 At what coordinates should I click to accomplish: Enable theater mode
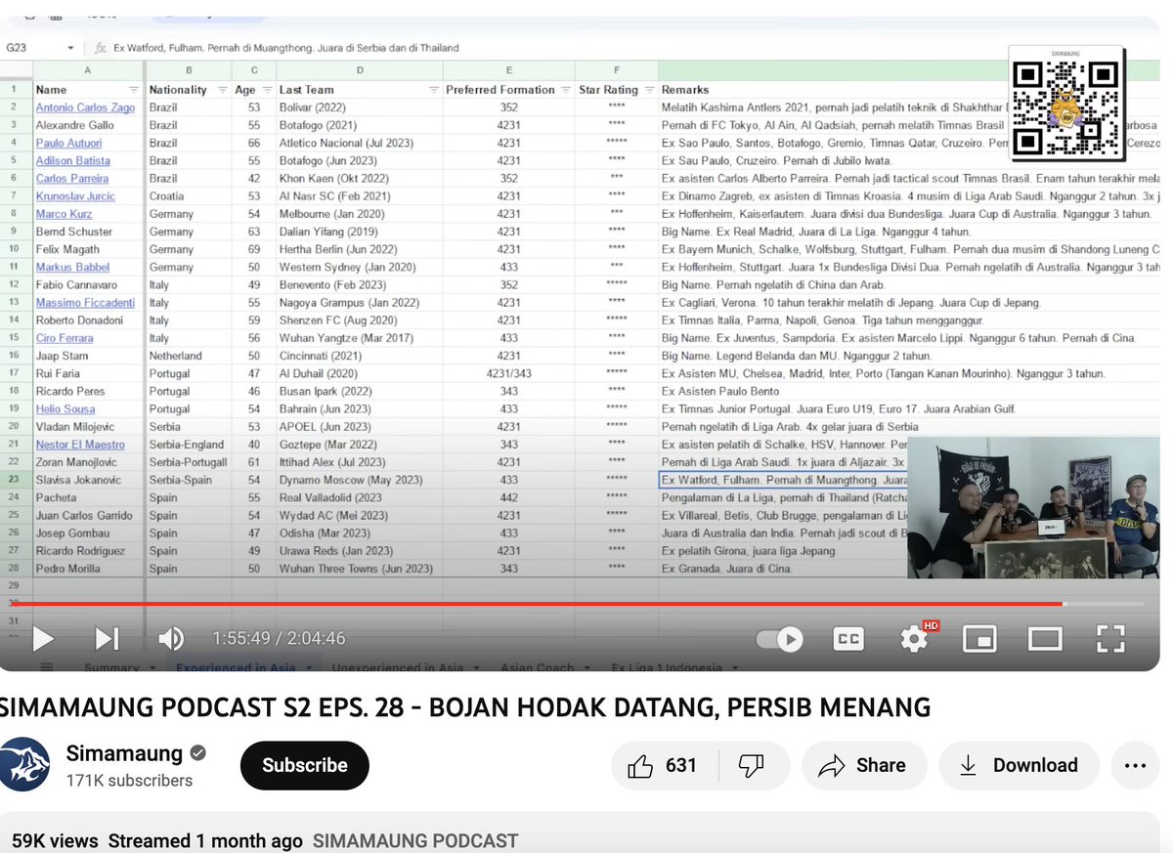tap(1045, 639)
